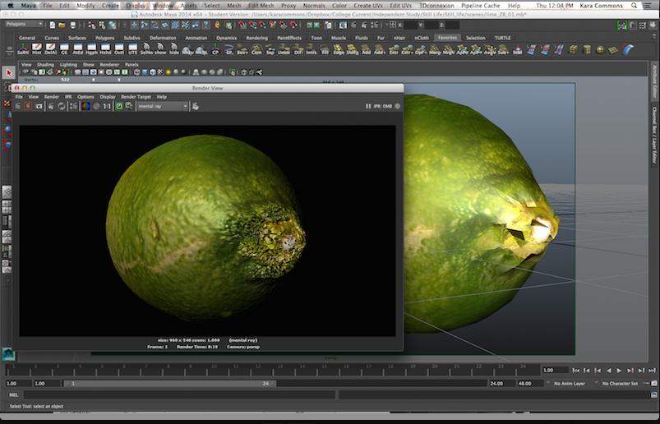Click the Redo previous render icon
The image size is (660, 424).
(18, 106)
